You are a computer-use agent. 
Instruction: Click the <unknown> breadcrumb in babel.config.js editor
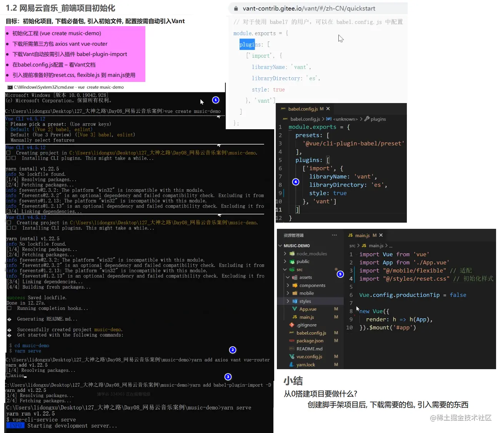[345, 119]
